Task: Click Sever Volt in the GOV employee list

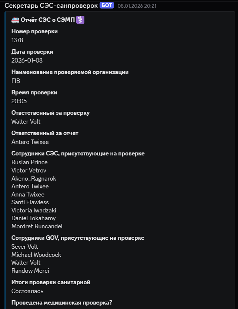Action: point(24,246)
